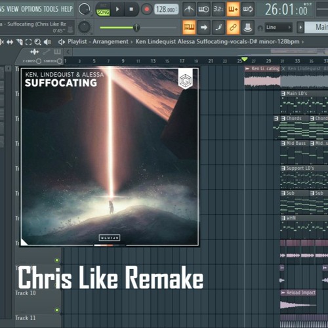
Task: Toggle the note/clip grouping icon
Action: (x=218, y=28)
